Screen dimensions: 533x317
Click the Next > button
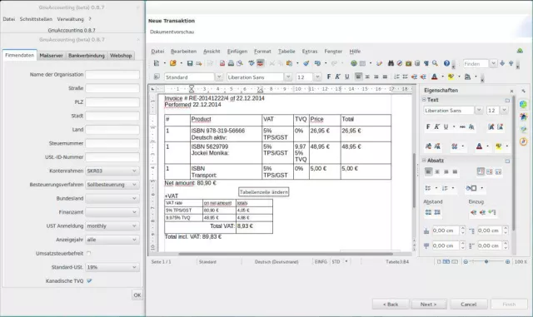(x=428, y=304)
